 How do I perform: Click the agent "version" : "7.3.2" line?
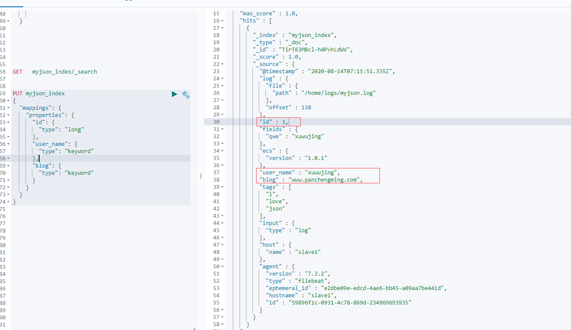298,274
